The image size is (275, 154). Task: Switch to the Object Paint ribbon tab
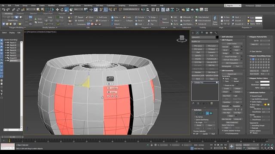pos(48,13)
